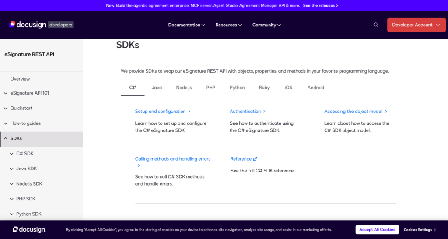Open the Resources dropdown menu
The height and width of the screenshot is (239, 448).
point(228,25)
